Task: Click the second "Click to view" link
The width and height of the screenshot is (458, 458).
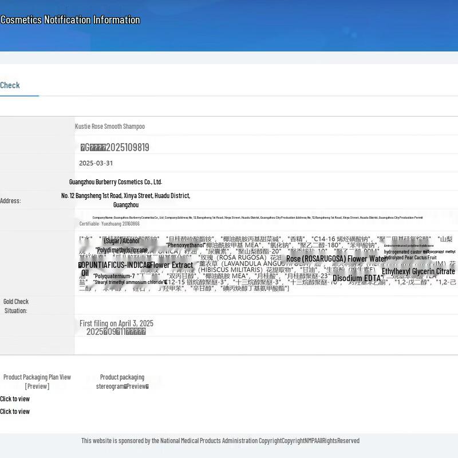Action: (x=15, y=412)
